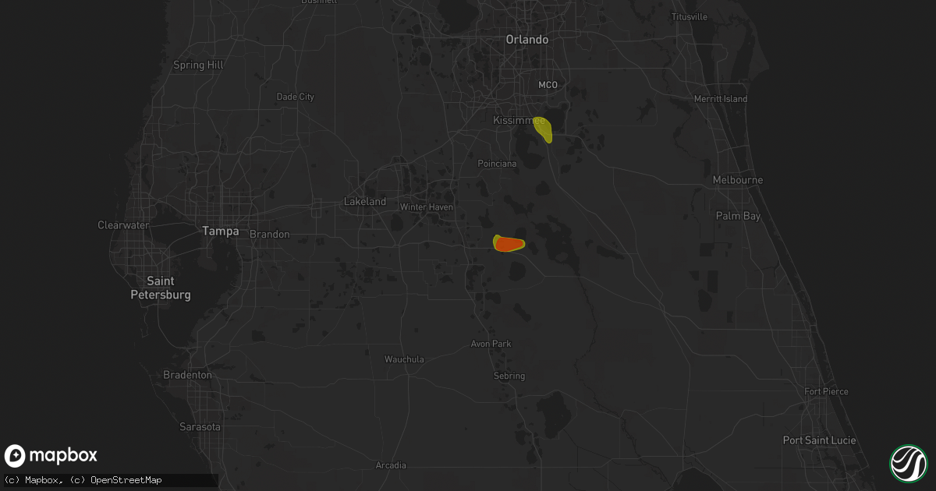Click the Kissimmee label
Image resolution: width=936 pixels, height=491 pixels.
[517, 121]
